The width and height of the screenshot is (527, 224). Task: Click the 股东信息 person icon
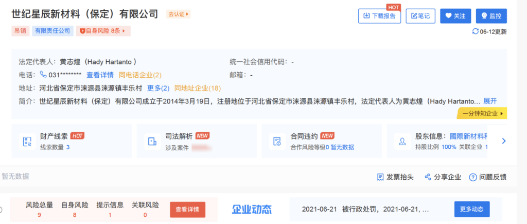tap(402, 141)
